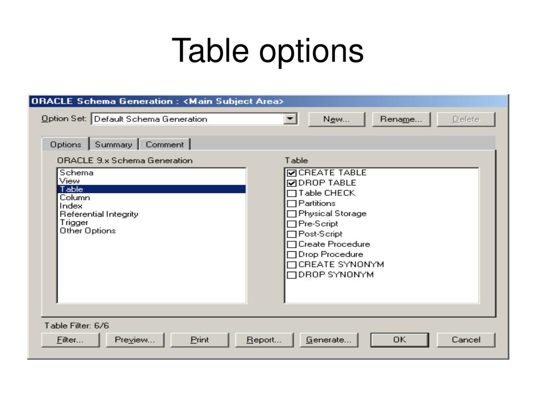This screenshot has width=536, height=402.
Task: Open the Option Set dropdown arrow
Action: coord(290,119)
